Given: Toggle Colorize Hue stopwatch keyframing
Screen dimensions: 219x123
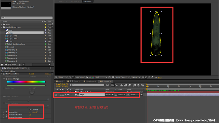Looking at the screenshot, I should pos(6,112).
